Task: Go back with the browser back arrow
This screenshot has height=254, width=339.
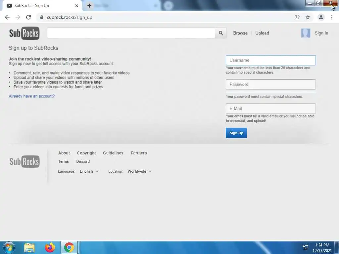Action: coord(7,17)
